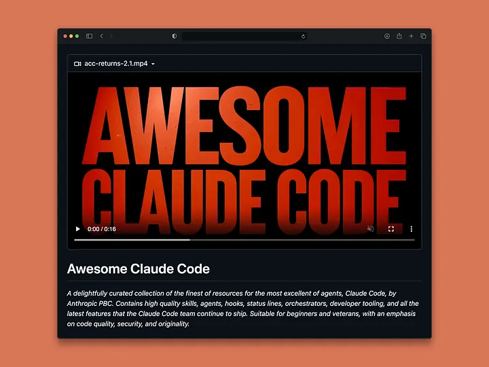The width and height of the screenshot is (489, 367).
Task: Close the window with red button
Action: click(65, 36)
